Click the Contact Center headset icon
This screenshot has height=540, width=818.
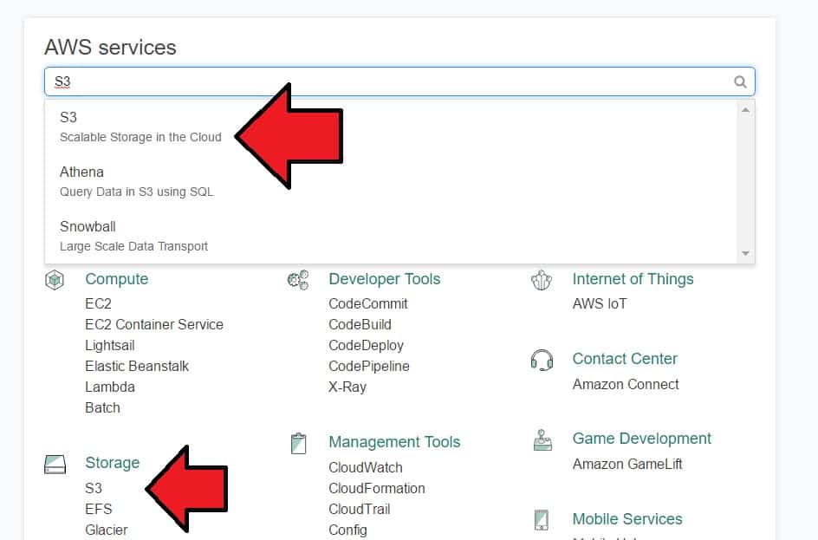click(x=542, y=360)
